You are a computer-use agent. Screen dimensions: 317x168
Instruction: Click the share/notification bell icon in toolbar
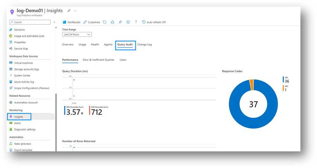pos(112,22)
